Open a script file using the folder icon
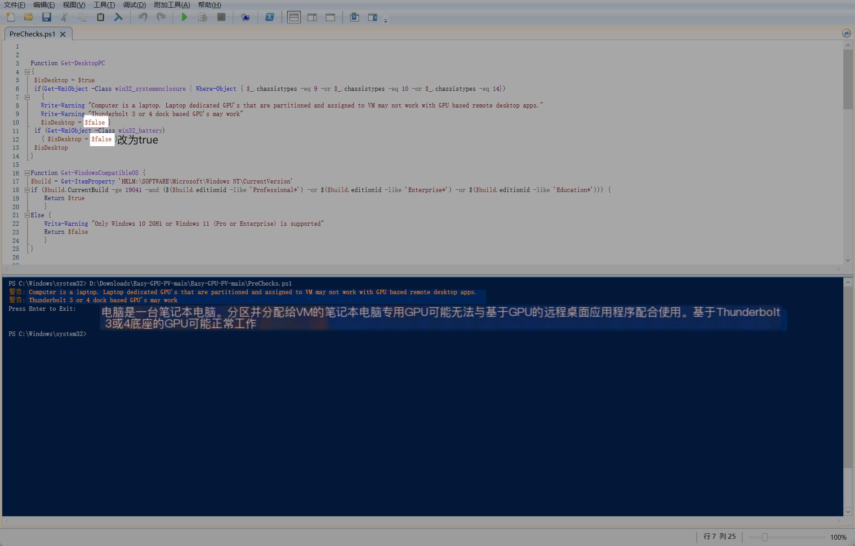 tap(28, 17)
